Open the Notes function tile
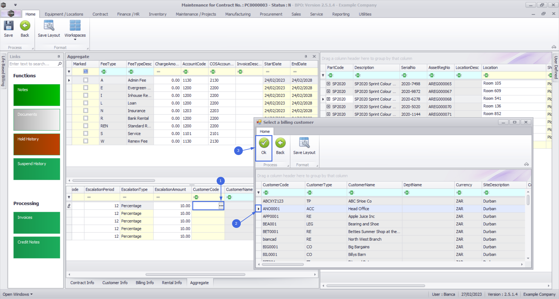Viewport: 559px width, 299px height. 37,95
